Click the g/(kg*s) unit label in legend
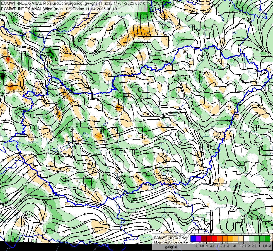 171,247
